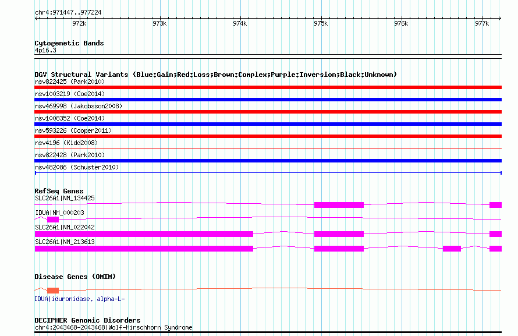Click the 972k ruler tick label
The image size is (518, 336).
pos(79,23)
